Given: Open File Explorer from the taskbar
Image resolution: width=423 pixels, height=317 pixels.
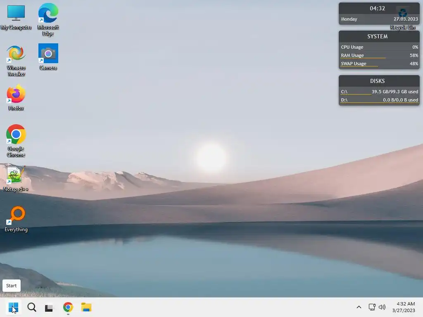Looking at the screenshot, I should (x=86, y=307).
